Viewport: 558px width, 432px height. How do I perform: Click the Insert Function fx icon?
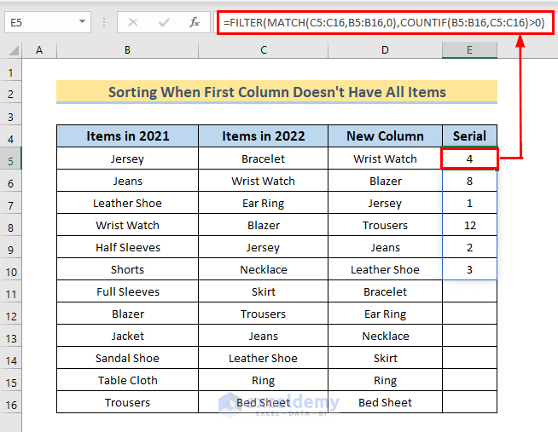point(195,21)
